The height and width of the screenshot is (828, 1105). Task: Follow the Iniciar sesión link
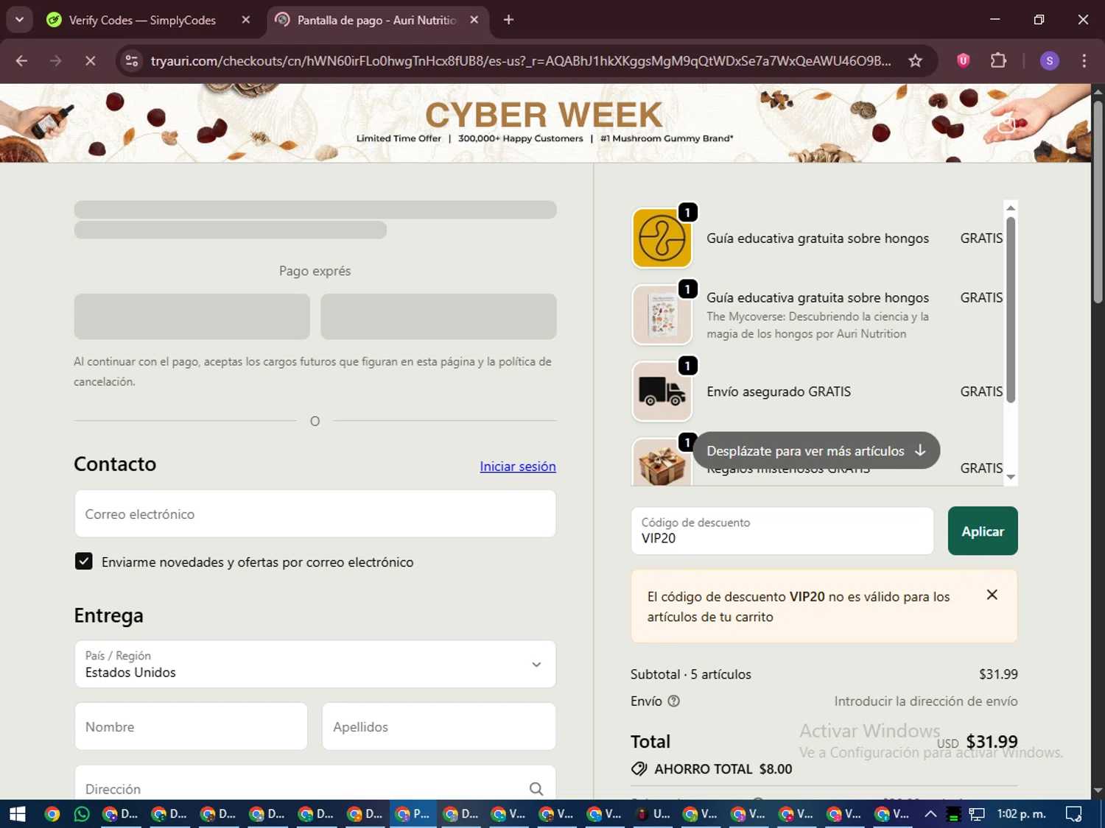click(x=518, y=467)
